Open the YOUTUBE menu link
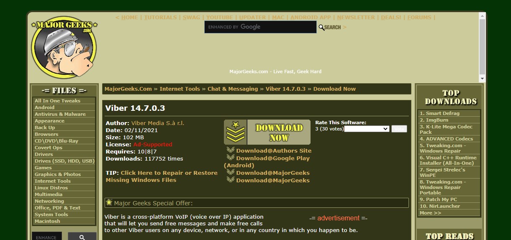 click(219, 18)
